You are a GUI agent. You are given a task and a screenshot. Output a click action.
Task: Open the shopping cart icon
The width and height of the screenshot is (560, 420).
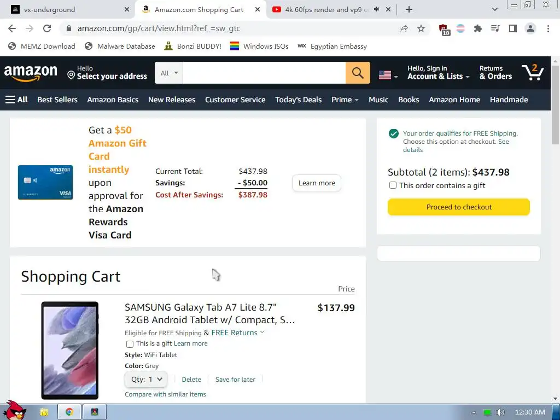click(x=533, y=72)
